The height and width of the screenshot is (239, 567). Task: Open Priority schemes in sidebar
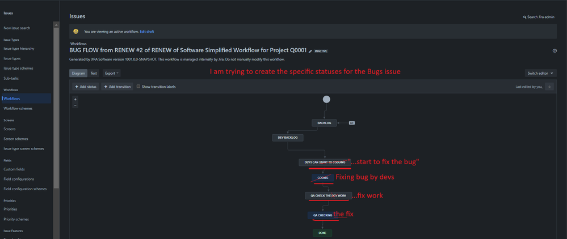(x=16, y=220)
